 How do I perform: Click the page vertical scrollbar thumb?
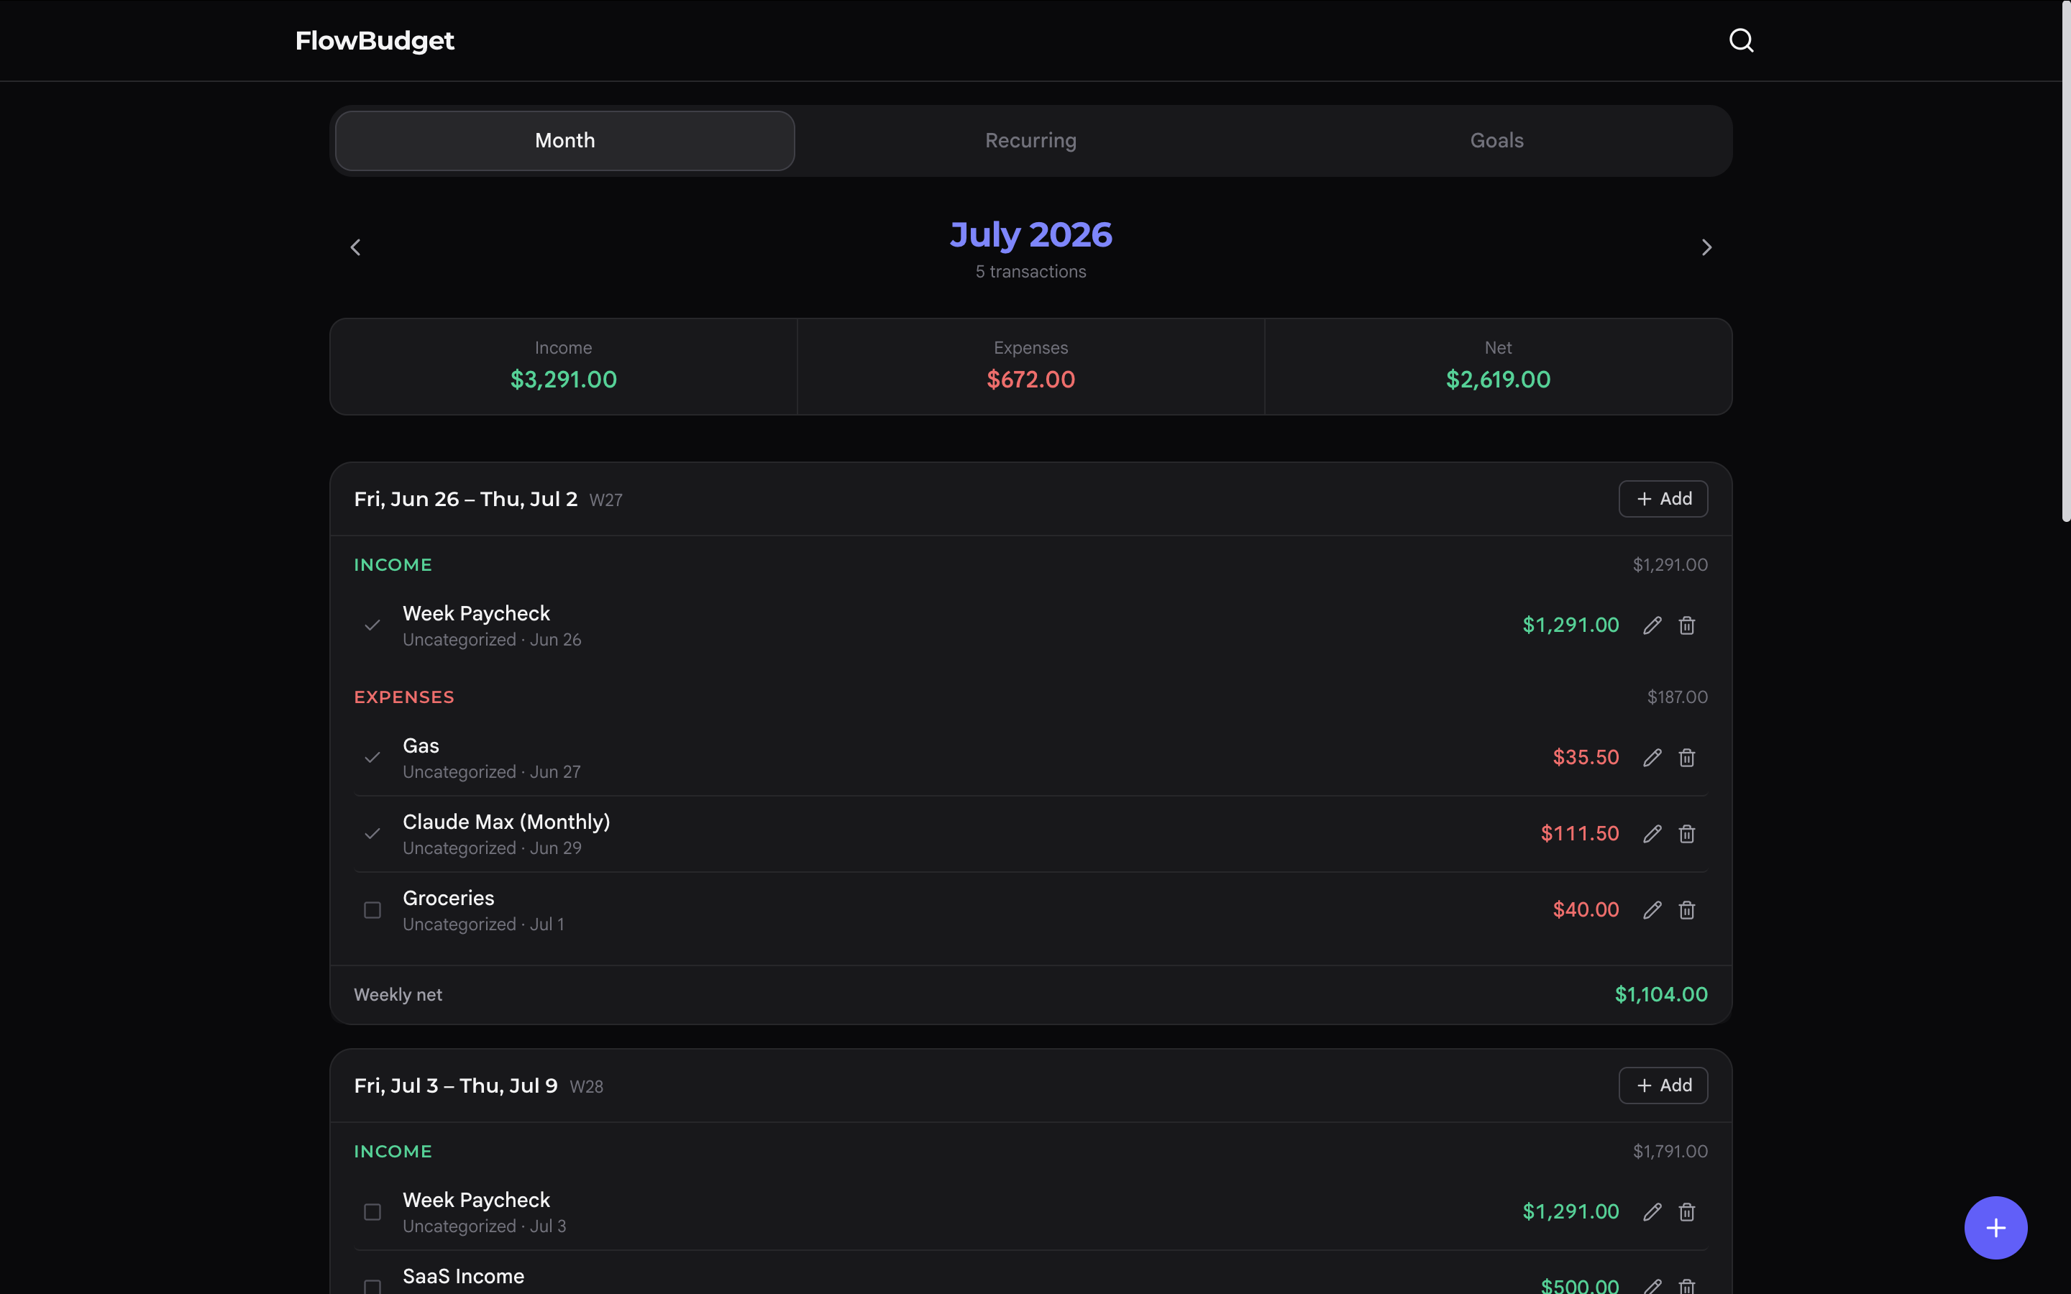coord(2065,261)
